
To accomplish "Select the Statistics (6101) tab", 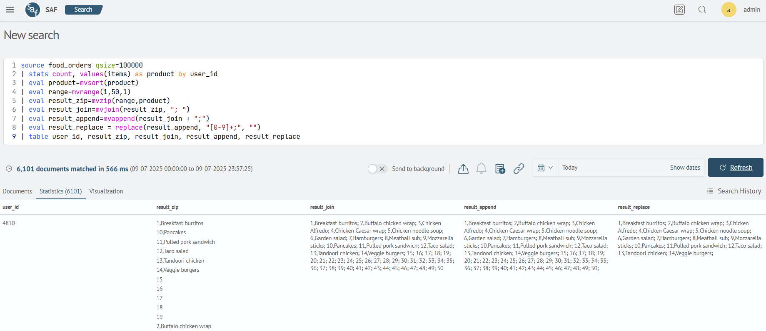I will click(x=61, y=191).
